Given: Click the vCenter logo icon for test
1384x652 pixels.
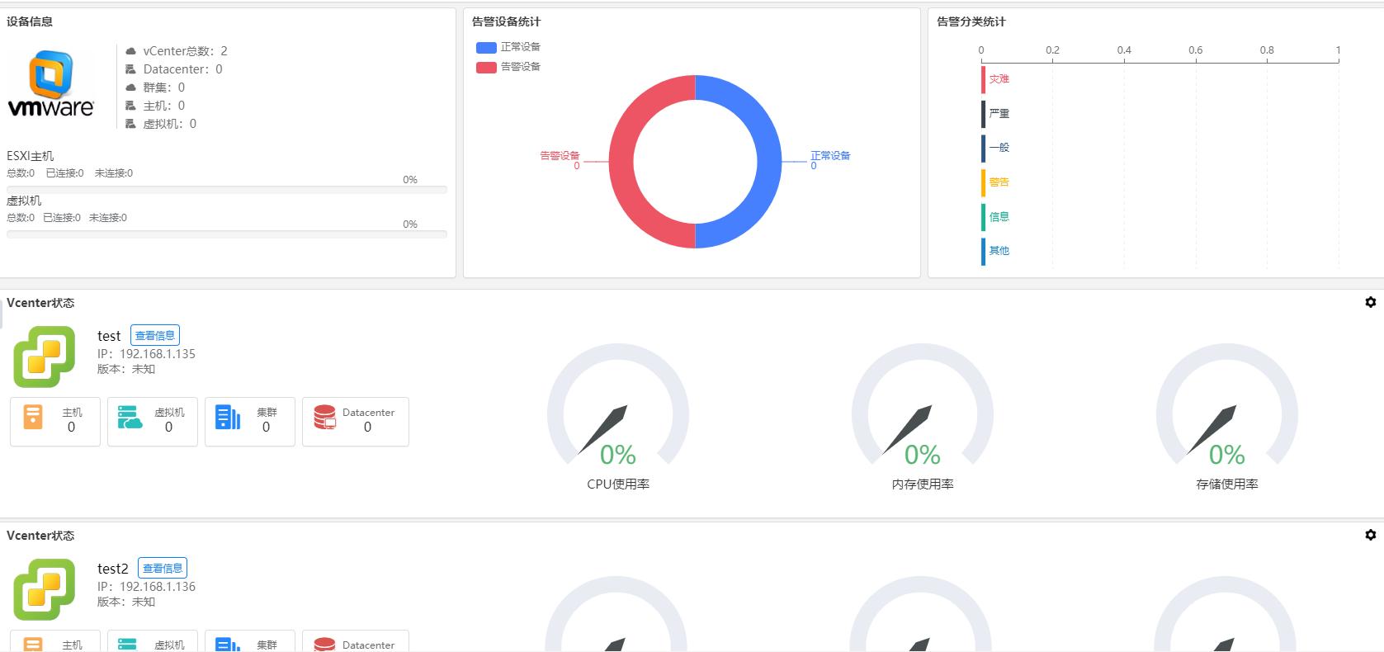Looking at the screenshot, I should (x=45, y=357).
